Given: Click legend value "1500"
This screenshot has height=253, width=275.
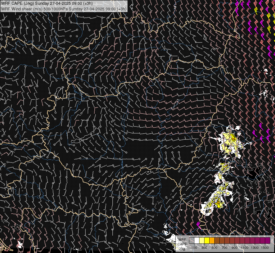Looking at the screenshot, I should tap(265, 248).
